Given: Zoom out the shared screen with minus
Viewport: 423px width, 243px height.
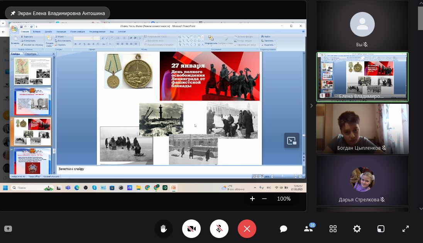Looking at the screenshot, I should click(x=264, y=199).
